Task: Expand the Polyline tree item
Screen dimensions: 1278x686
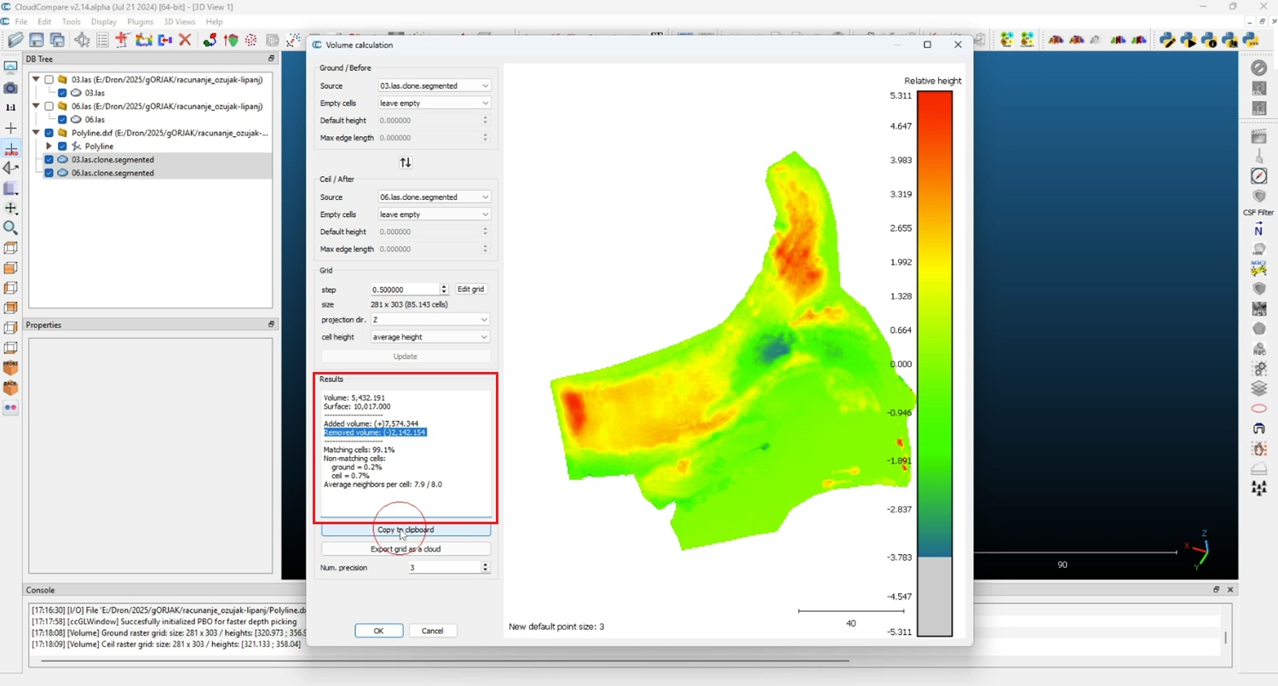Action: click(49, 146)
